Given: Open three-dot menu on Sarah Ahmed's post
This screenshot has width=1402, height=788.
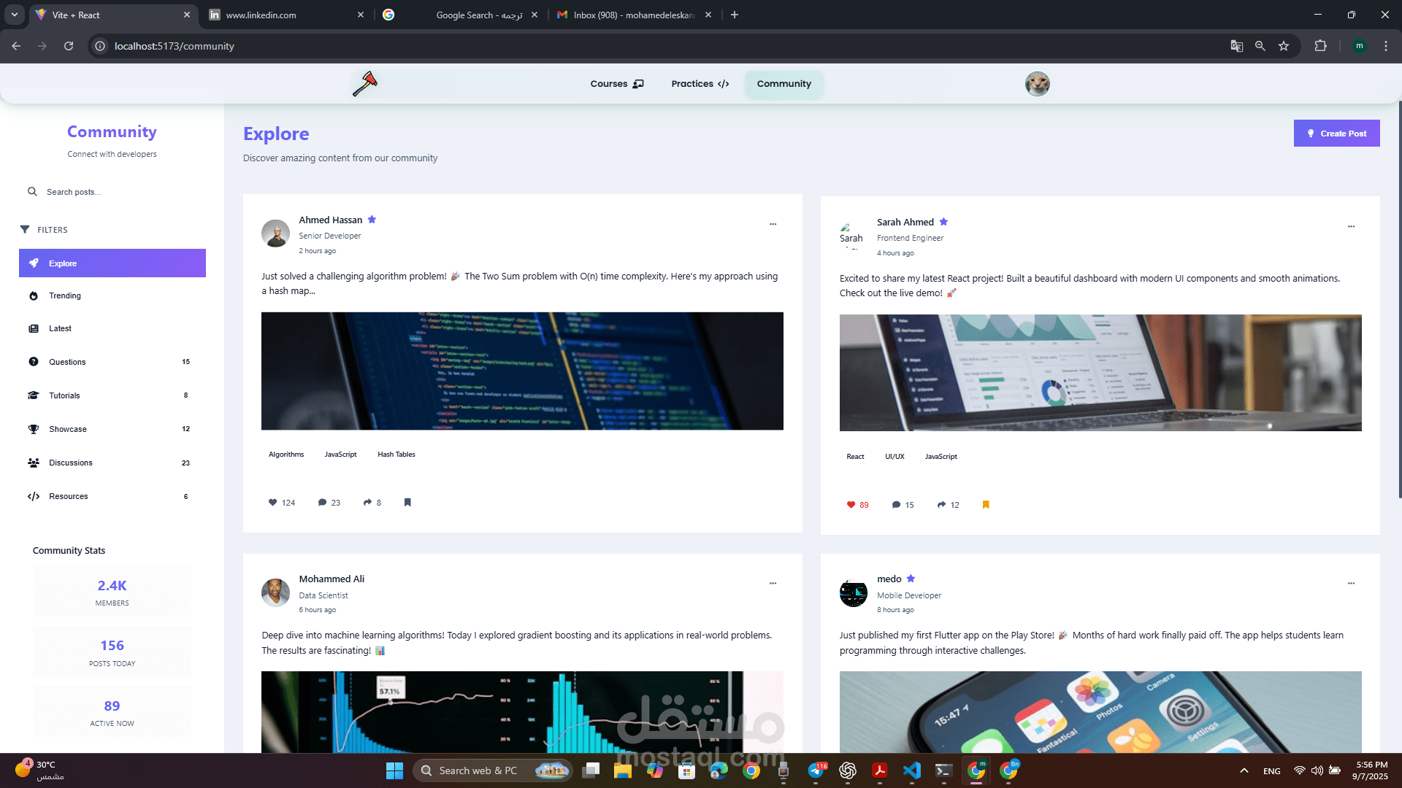Looking at the screenshot, I should point(1351,226).
